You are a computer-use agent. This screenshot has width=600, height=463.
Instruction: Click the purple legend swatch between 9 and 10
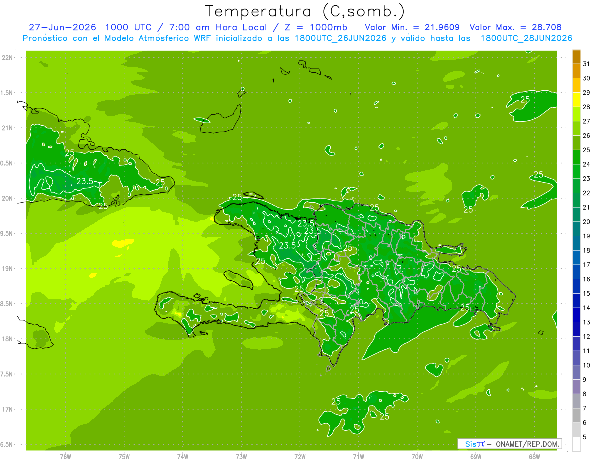pyautogui.click(x=576, y=372)
